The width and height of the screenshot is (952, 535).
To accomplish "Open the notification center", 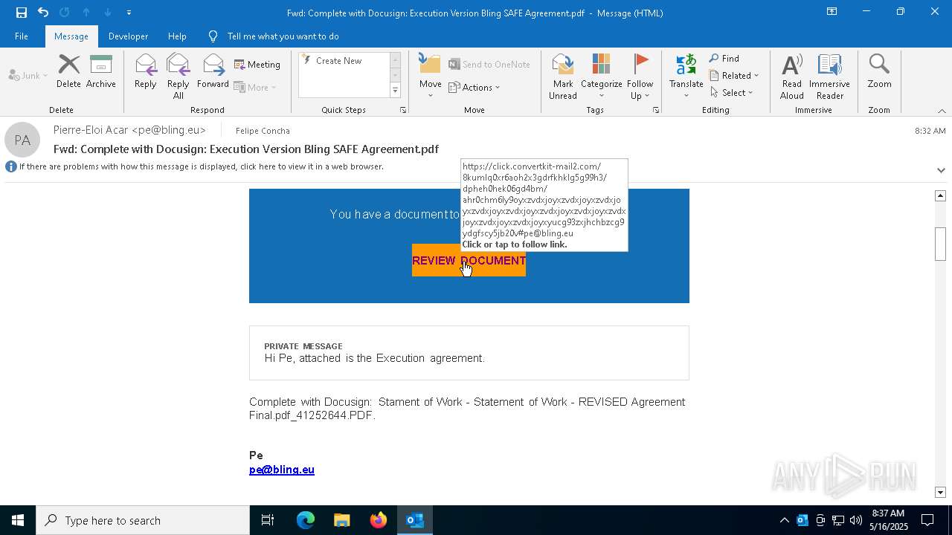I will pyautogui.click(x=927, y=520).
